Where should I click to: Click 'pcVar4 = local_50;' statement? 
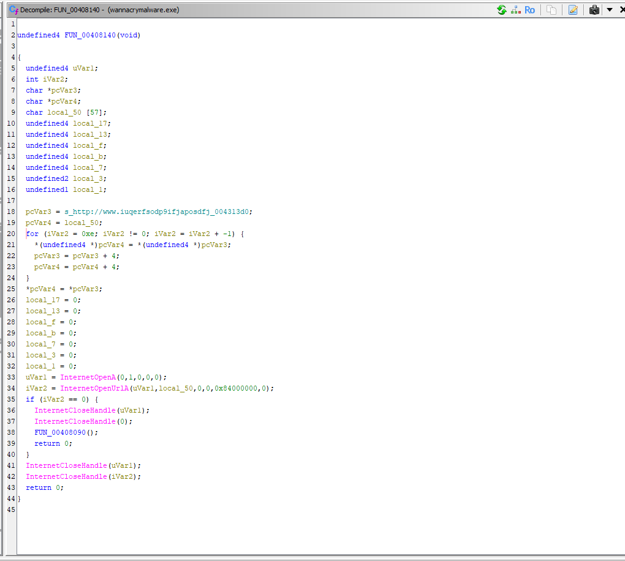[x=64, y=223]
